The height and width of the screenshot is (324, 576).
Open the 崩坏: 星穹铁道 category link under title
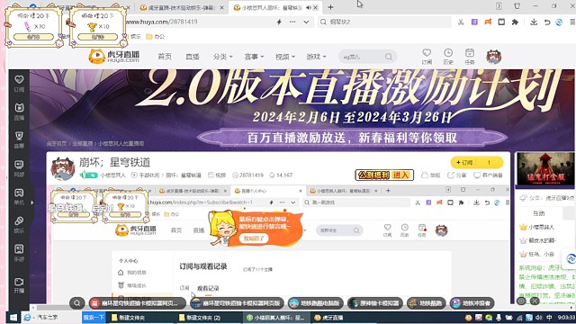pos(184,175)
